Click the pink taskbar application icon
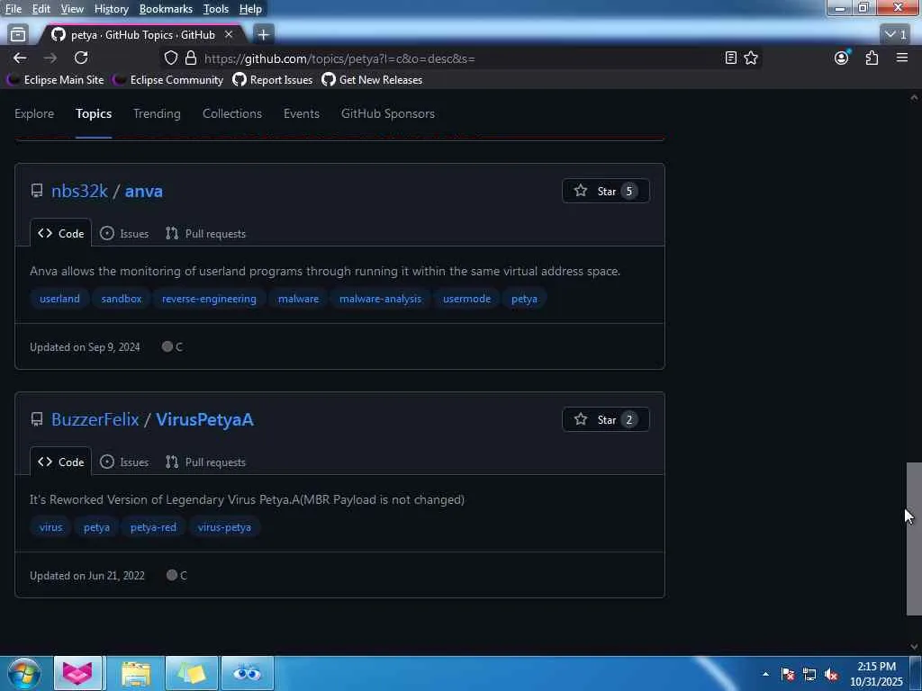Screen dimensions: 922x691 click(77, 673)
